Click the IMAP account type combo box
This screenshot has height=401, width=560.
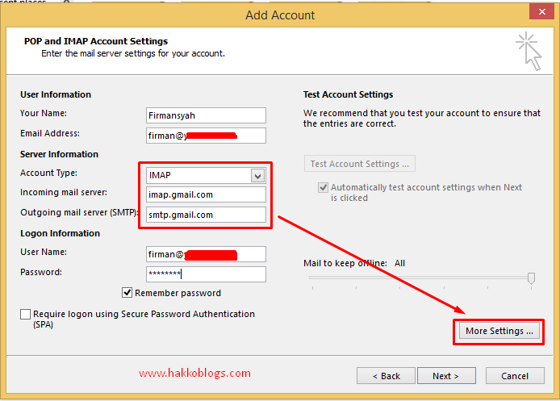[x=199, y=176]
